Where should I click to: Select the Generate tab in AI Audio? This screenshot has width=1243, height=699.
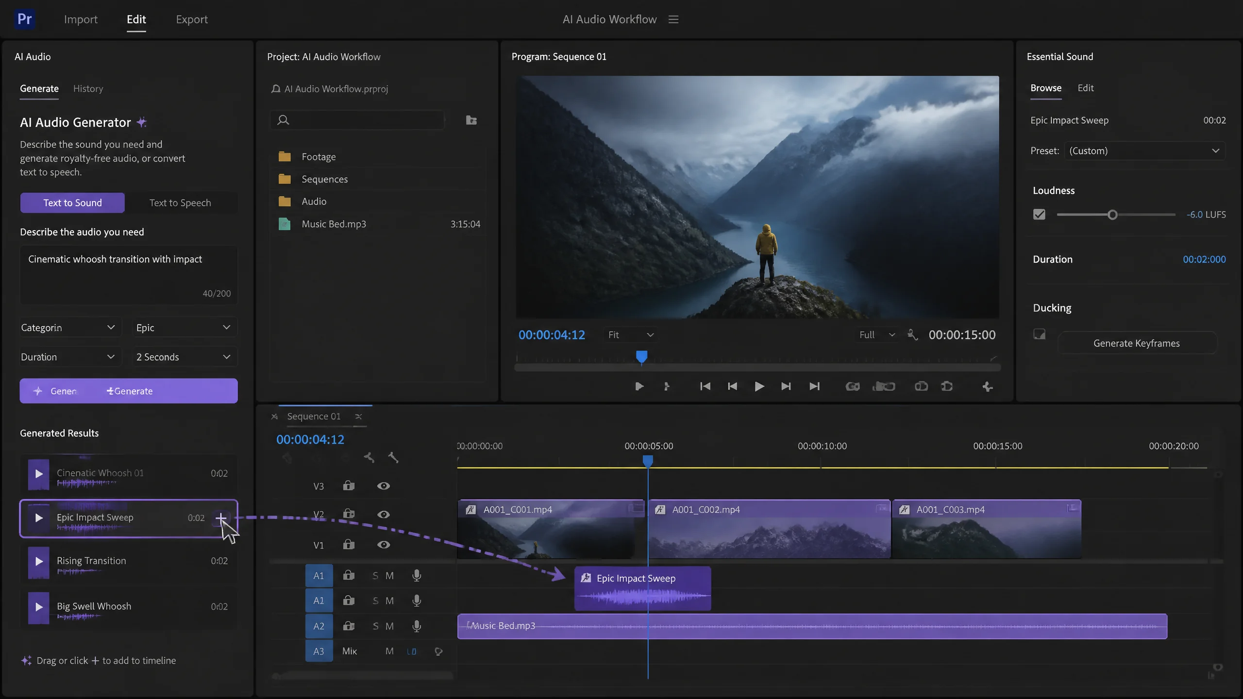[x=39, y=88]
